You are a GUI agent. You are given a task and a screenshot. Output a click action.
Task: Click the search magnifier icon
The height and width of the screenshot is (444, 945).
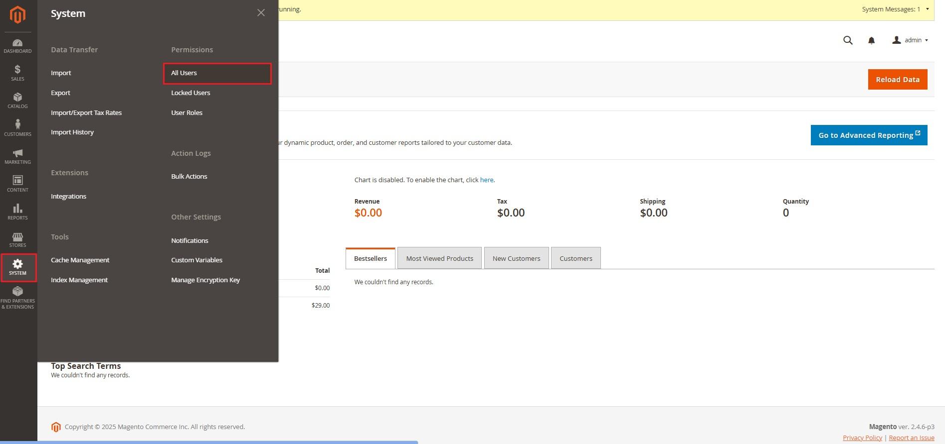[848, 40]
